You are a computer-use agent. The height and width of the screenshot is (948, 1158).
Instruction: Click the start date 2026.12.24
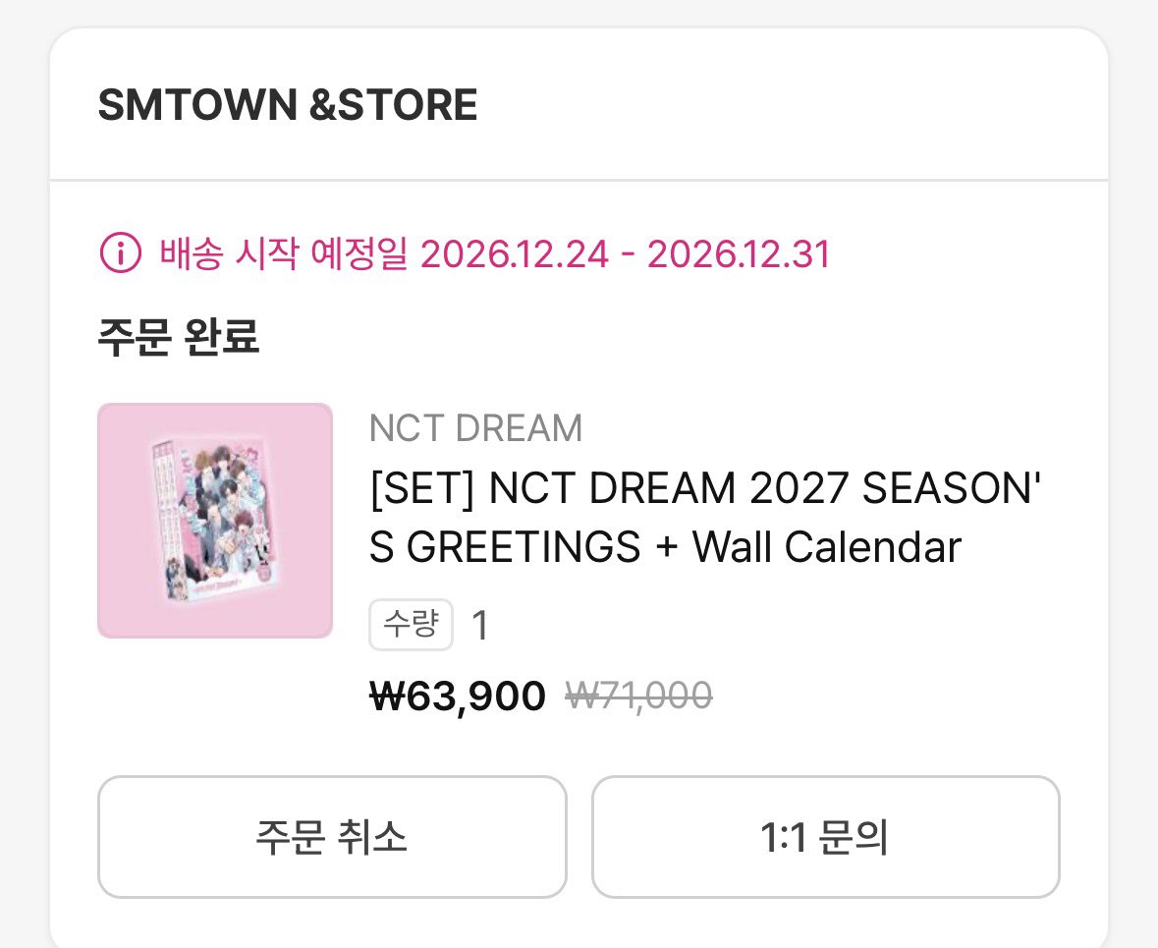point(515,254)
